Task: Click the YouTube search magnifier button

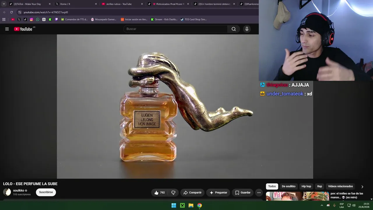Action: point(234,29)
